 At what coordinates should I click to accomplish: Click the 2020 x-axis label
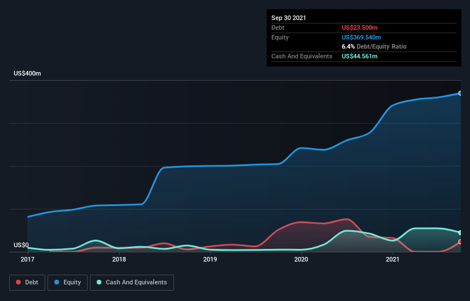point(301,259)
